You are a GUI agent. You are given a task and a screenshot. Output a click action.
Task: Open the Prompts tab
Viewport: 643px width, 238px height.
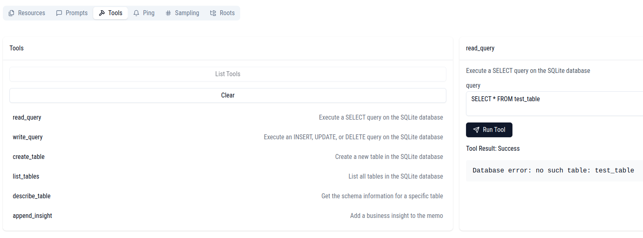[72, 13]
